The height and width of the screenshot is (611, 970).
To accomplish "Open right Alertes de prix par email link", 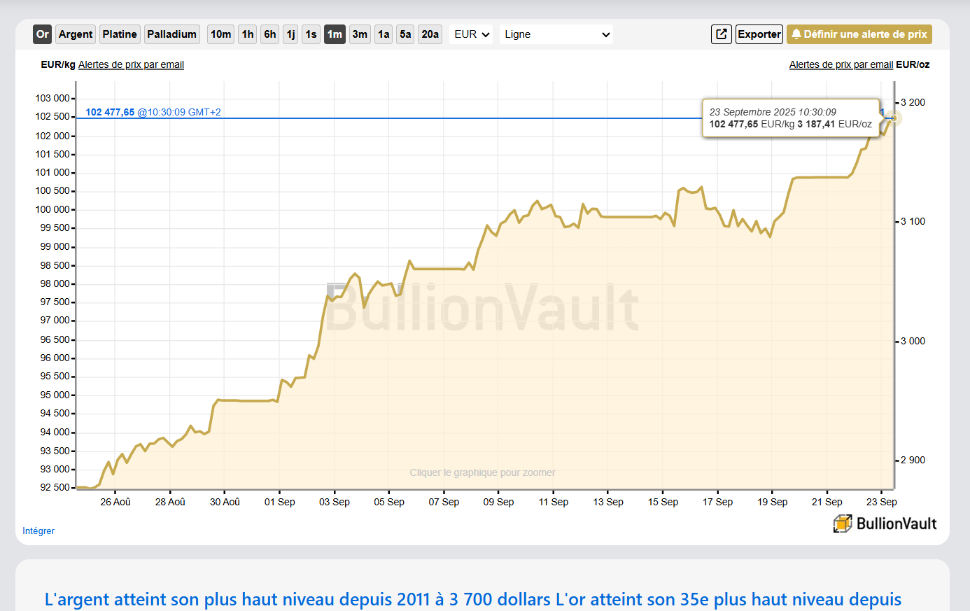I will (841, 64).
